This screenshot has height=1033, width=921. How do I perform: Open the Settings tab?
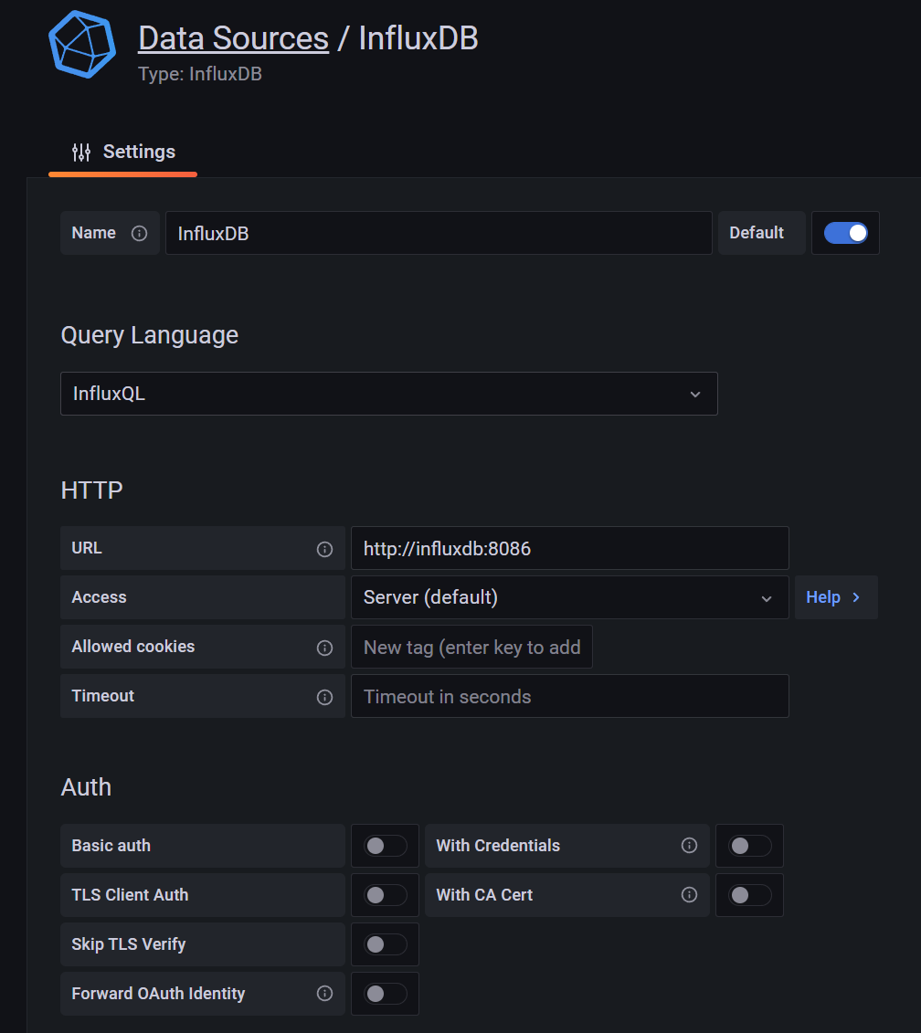pos(123,153)
